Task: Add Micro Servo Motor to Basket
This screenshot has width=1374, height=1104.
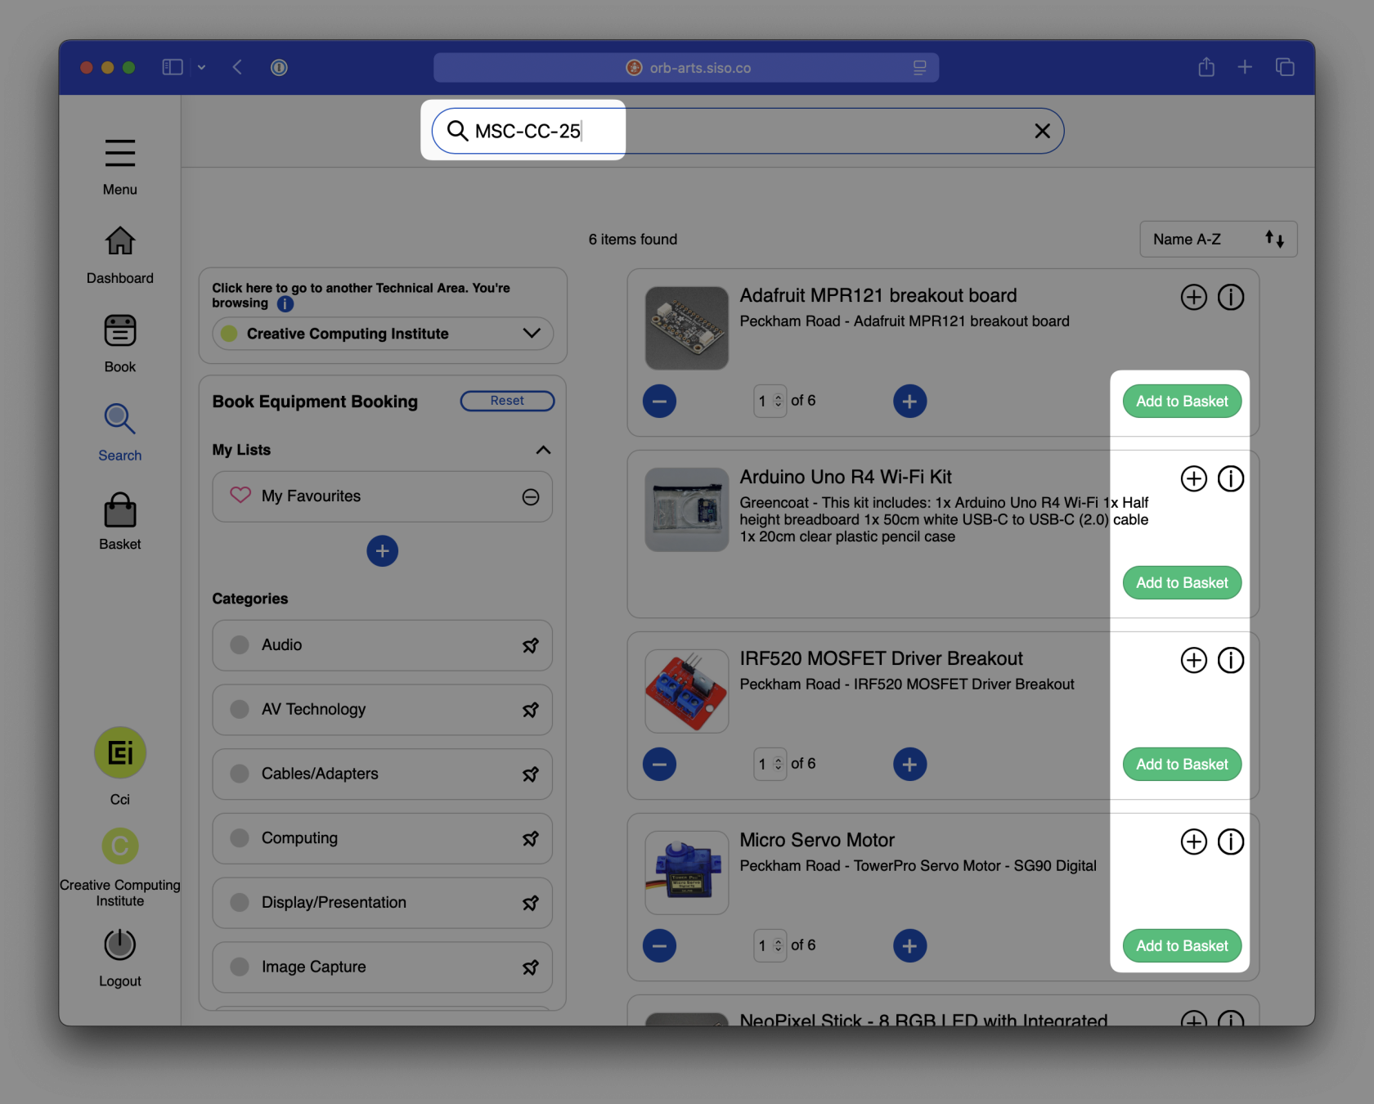Action: pos(1182,946)
